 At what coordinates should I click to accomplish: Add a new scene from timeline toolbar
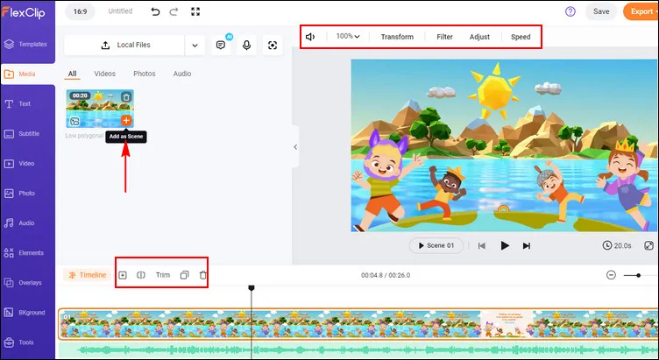123,275
